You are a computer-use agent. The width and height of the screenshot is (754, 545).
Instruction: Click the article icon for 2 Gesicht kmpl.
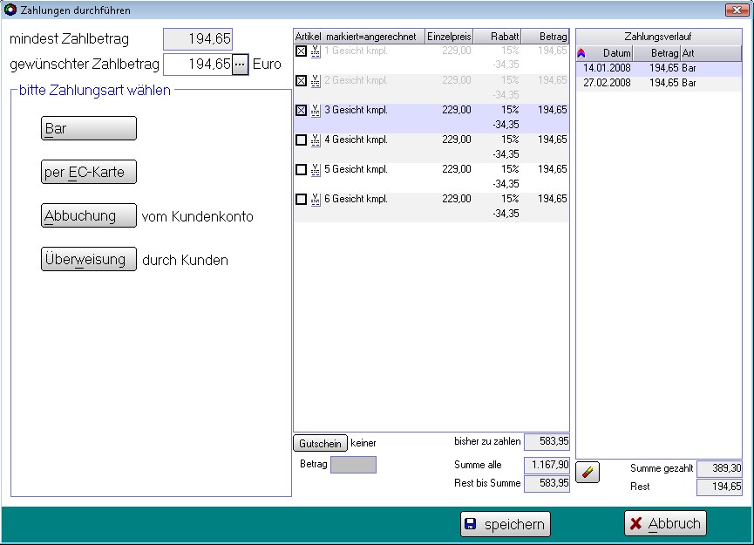(x=316, y=81)
